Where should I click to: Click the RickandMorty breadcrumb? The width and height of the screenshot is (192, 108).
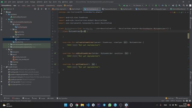[6, 5]
